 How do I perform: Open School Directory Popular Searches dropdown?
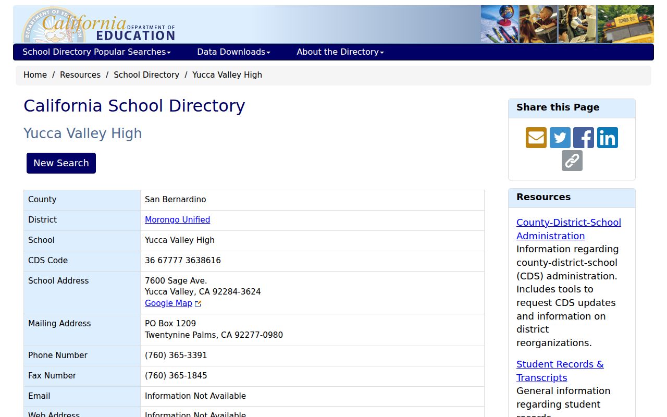tap(96, 52)
